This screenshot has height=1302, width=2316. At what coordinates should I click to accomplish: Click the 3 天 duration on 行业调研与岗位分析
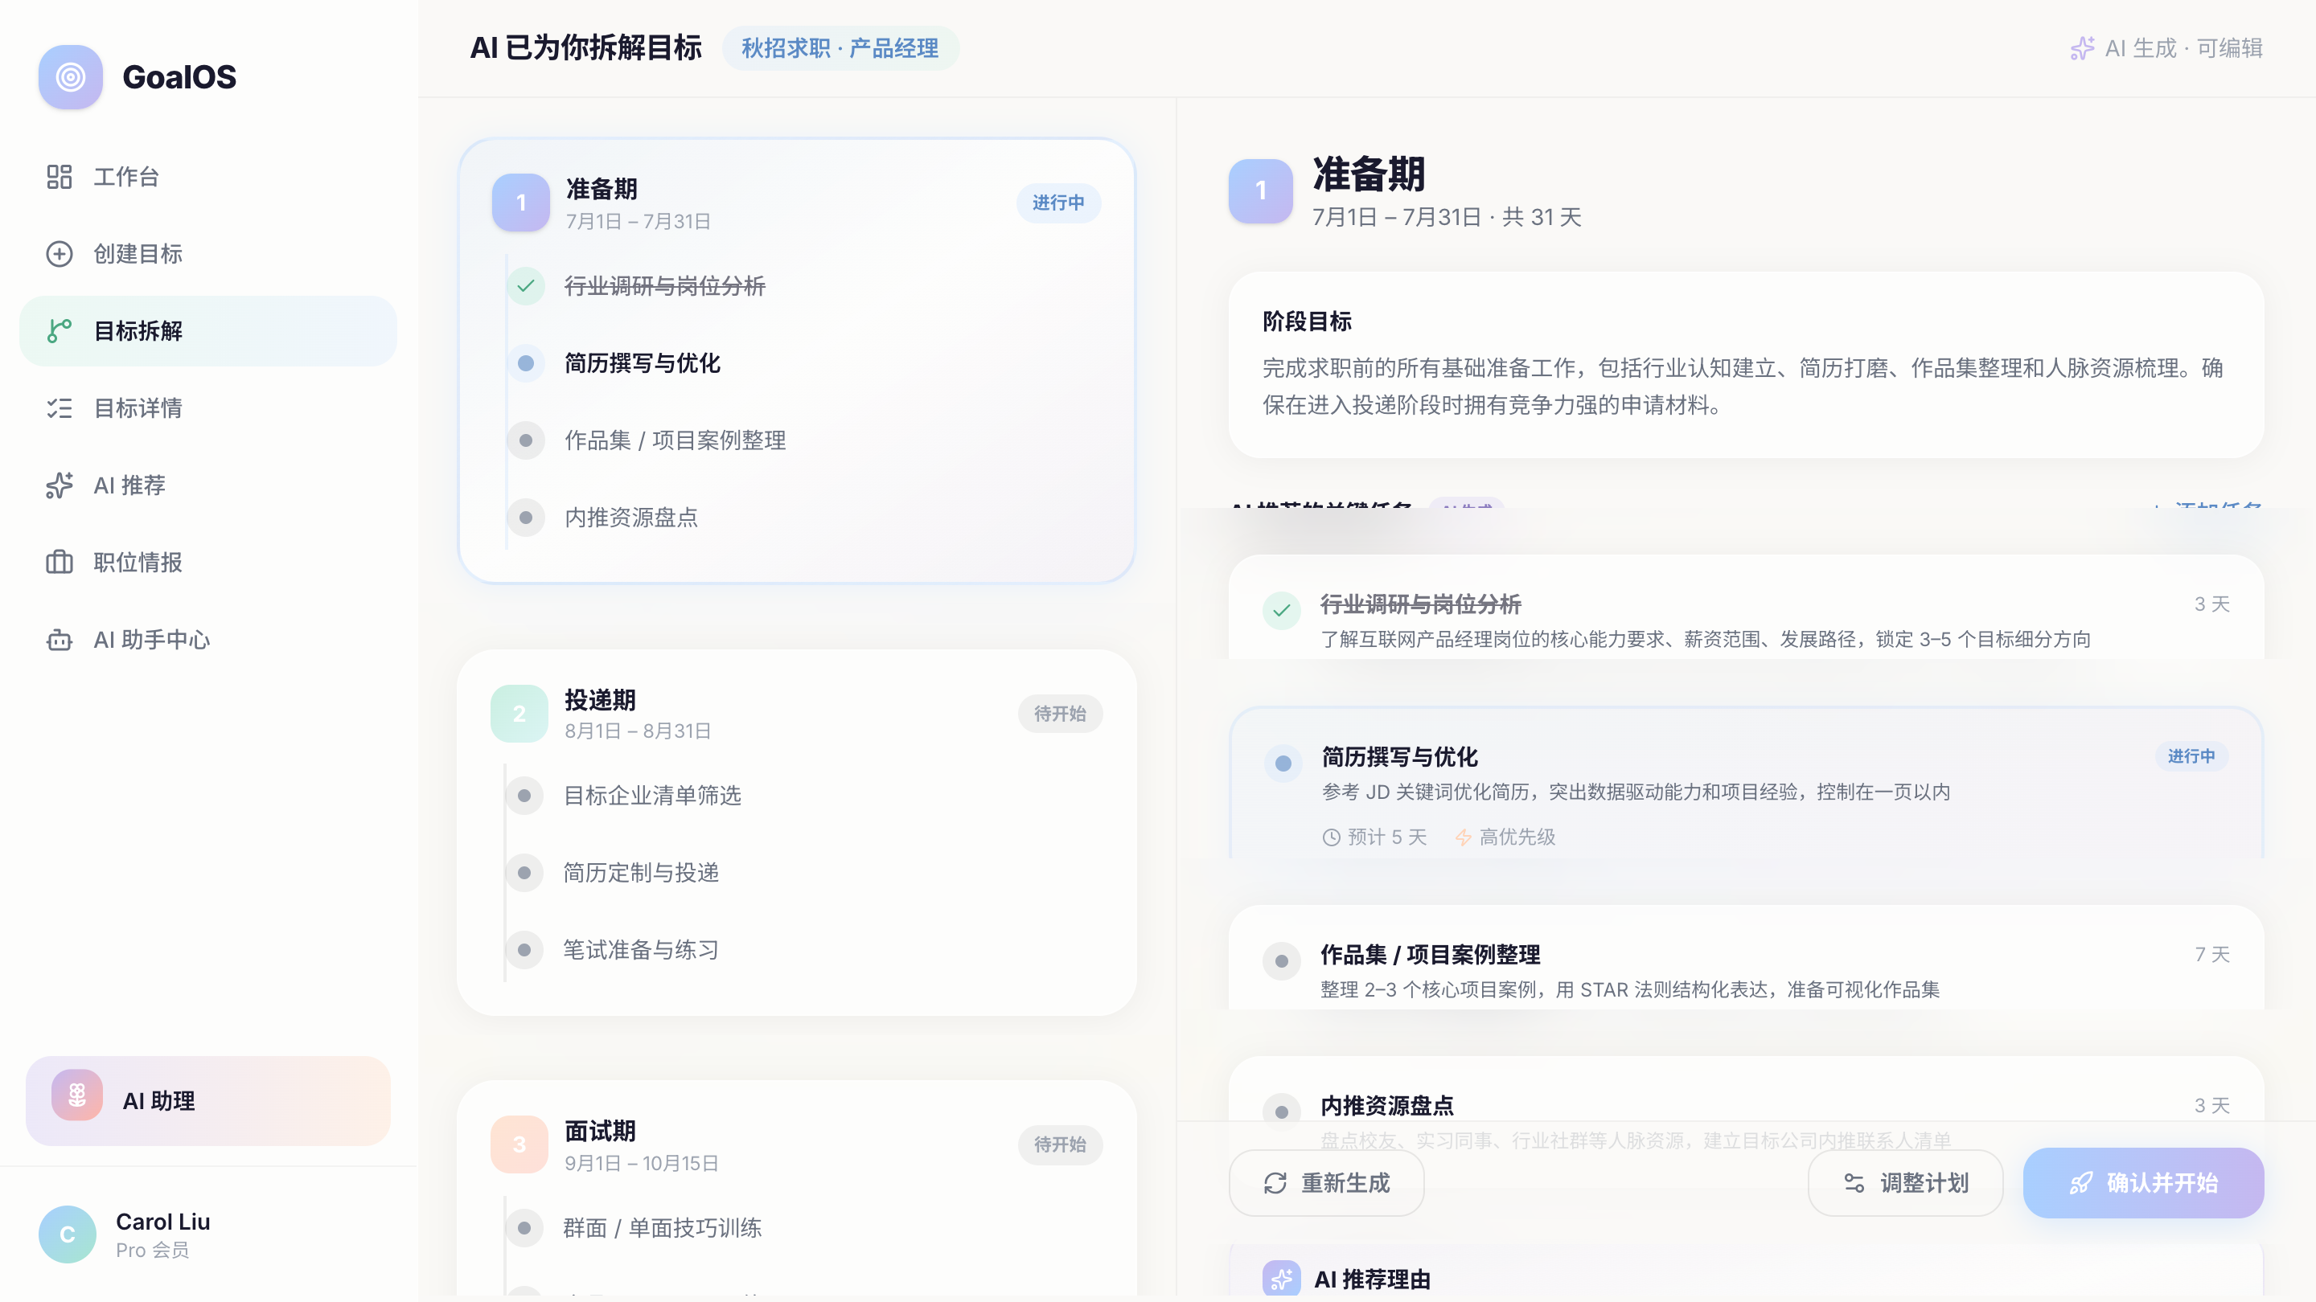tap(2211, 604)
